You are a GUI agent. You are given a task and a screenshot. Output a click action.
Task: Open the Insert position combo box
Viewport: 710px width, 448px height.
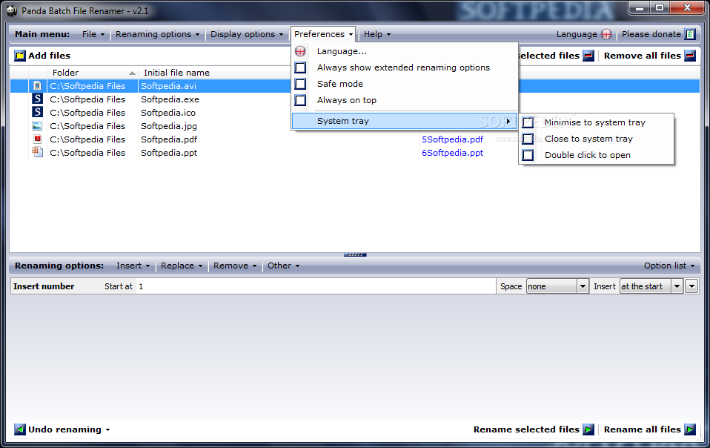pos(651,286)
